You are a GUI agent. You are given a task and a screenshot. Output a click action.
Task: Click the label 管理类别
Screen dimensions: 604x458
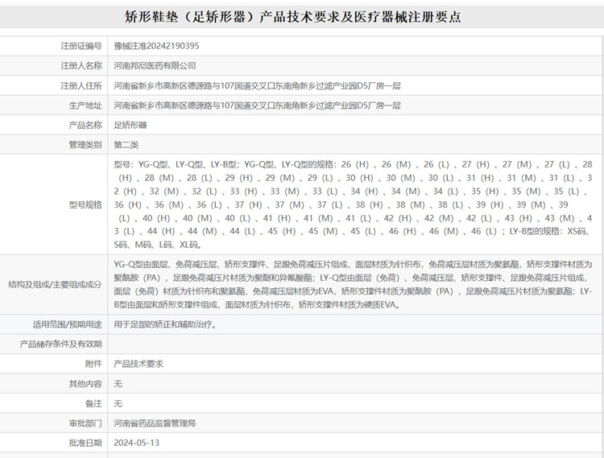85,145
